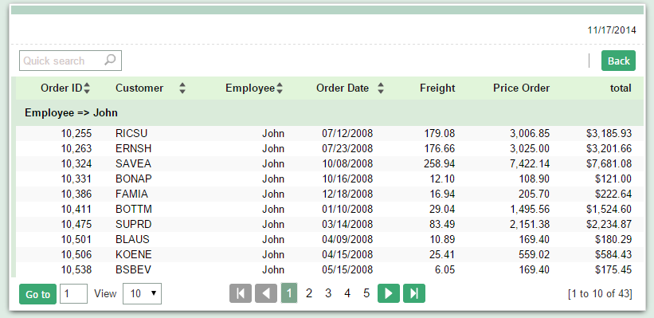
Task: Click the Freight column header
Action: coord(437,88)
